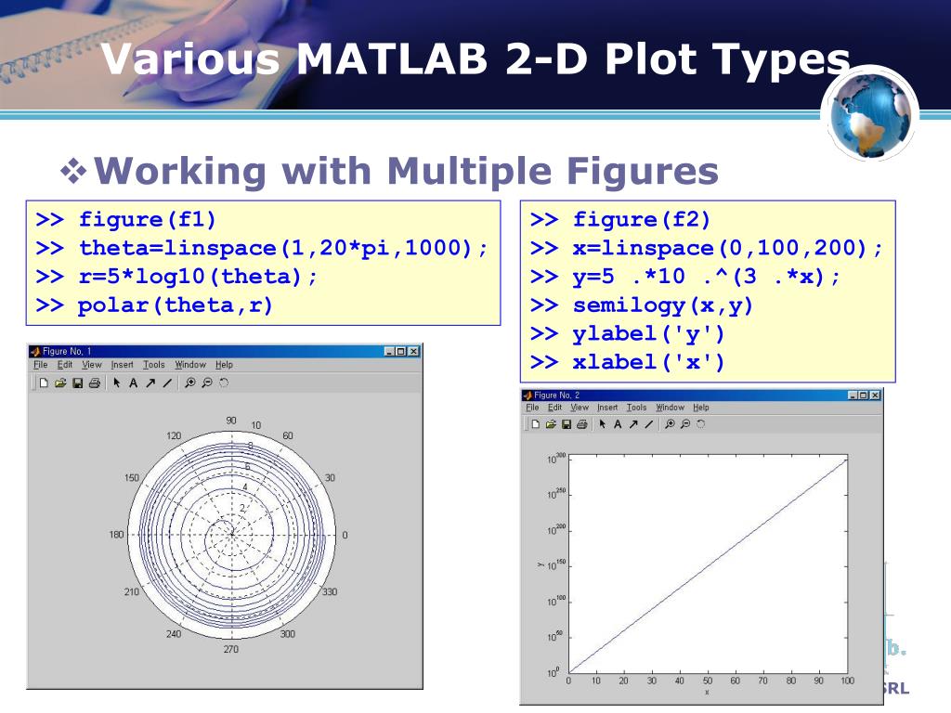Click Save icon in Figure No. 2 toolbar
Screen dimensions: 951x713
[x=567, y=423]
